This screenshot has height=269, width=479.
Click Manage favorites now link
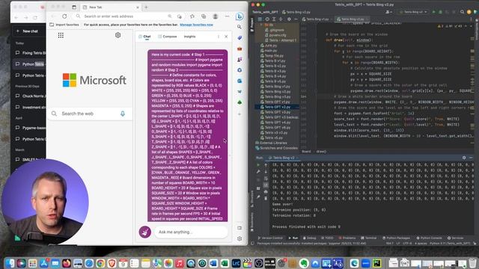[196, 25]
